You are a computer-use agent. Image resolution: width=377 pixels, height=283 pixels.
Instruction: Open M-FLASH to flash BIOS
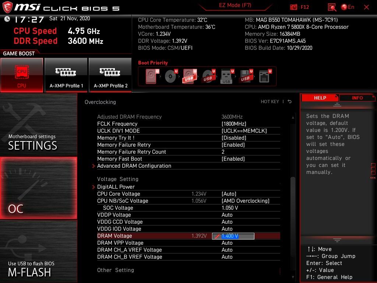click(38, 251)
